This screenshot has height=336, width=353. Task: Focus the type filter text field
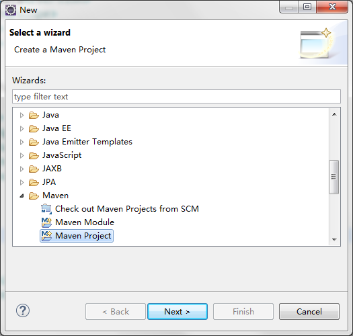(x=176, y=97)
